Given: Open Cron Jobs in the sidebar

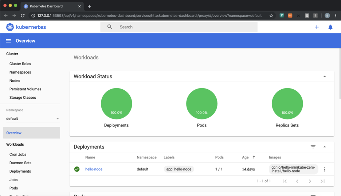Looking at the screenshot, I should tap(18, 154).
